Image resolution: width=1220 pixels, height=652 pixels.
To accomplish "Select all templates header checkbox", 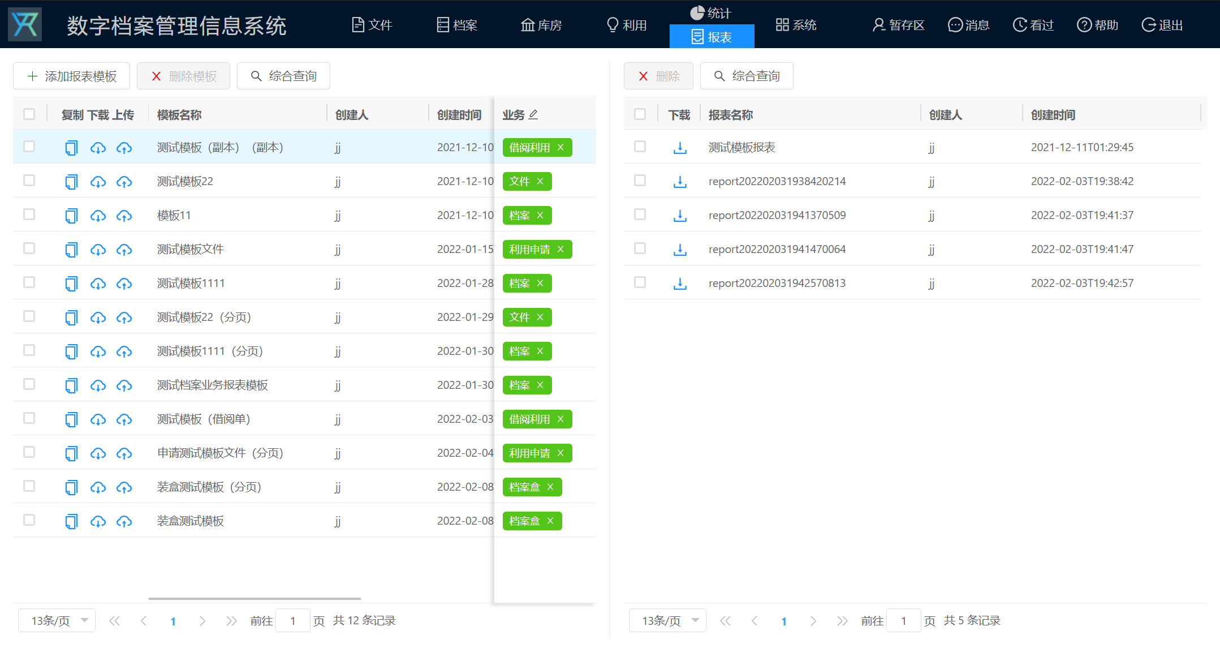I will (29, 114).
